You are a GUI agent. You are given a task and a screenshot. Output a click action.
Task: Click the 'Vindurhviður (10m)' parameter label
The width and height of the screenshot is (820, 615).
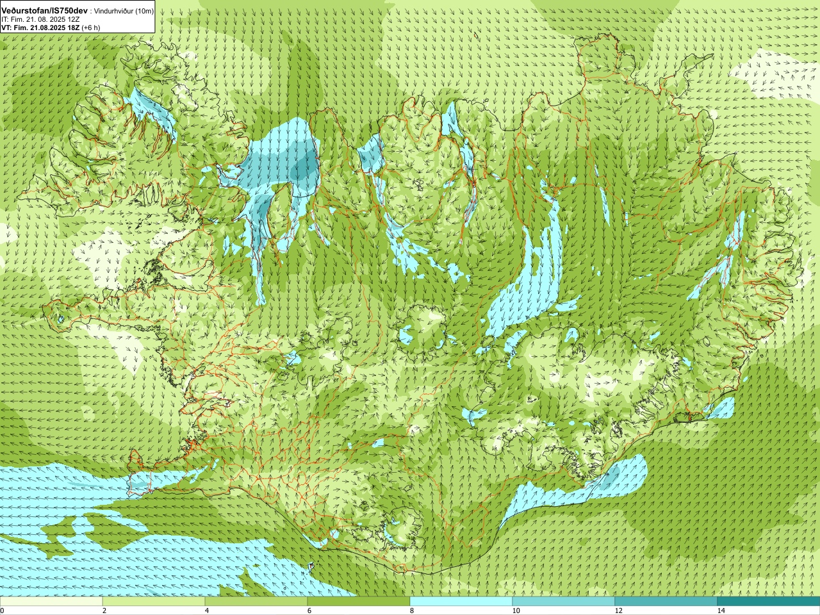(x=123, y=11)
